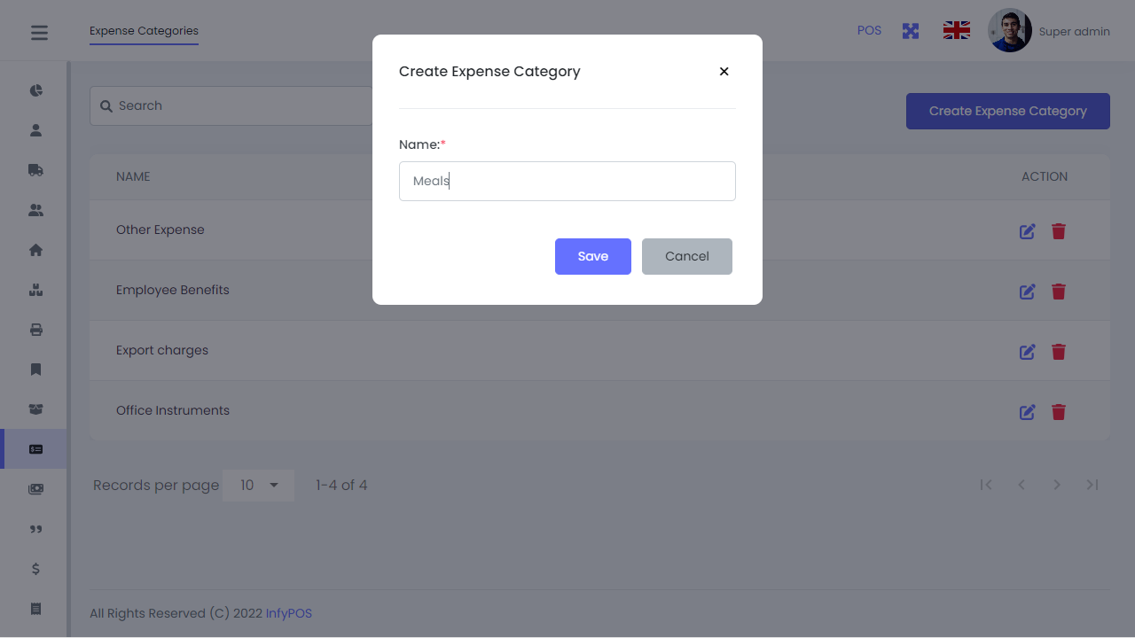Open the fullscreen expand icon in header

pos(911,30)
